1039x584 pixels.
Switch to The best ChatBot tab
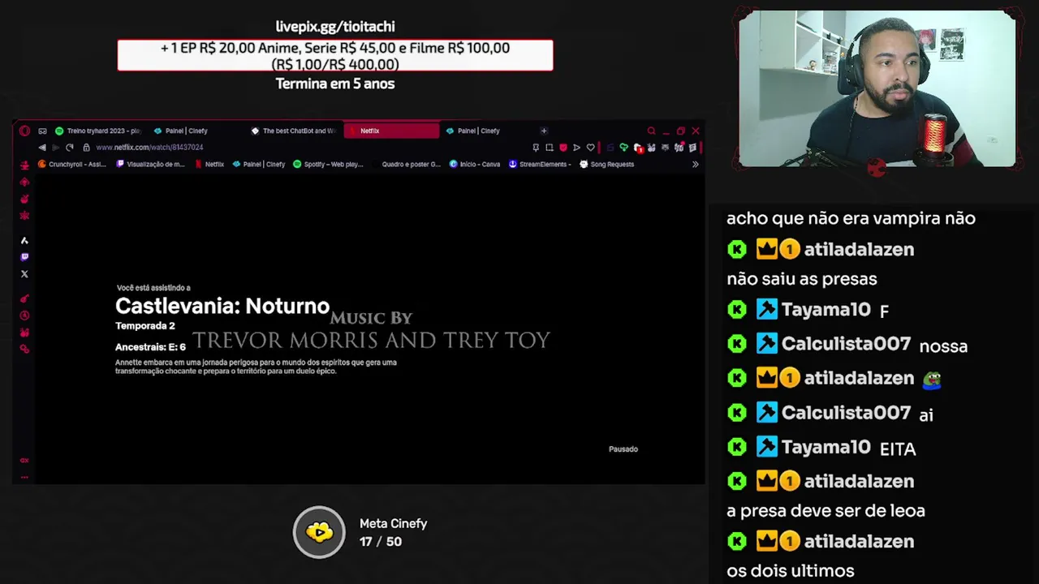click(x=293, y=131)
